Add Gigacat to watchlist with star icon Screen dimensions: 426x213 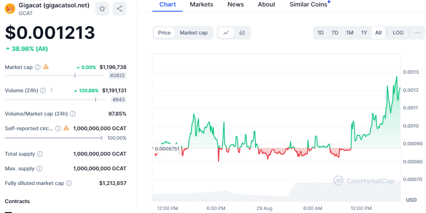click(102, 9)
